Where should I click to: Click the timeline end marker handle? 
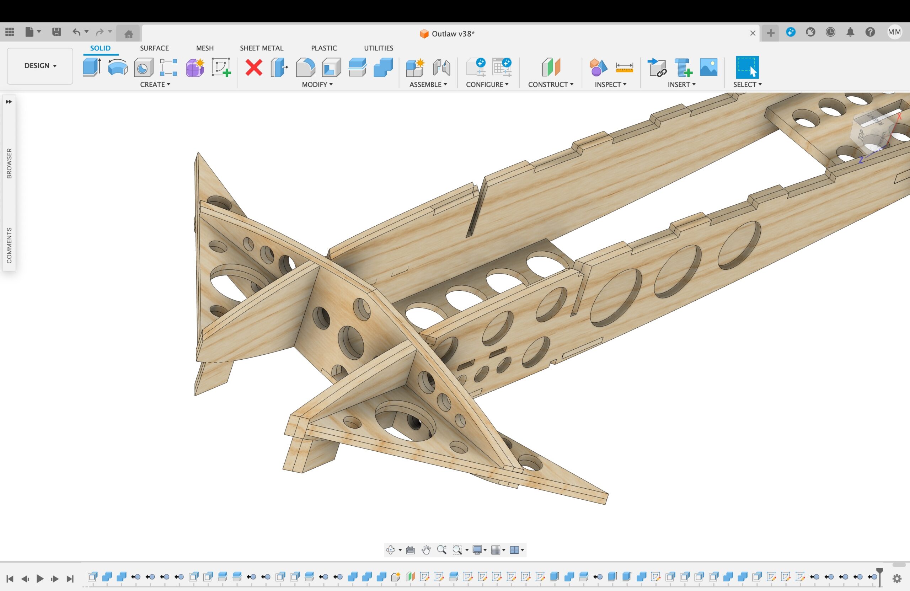click(x=879, y=577)
